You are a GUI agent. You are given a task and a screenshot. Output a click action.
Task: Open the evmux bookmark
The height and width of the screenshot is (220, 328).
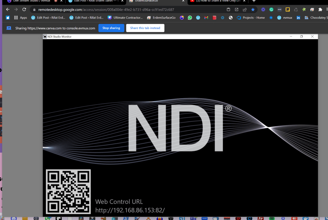coord(285,18)
